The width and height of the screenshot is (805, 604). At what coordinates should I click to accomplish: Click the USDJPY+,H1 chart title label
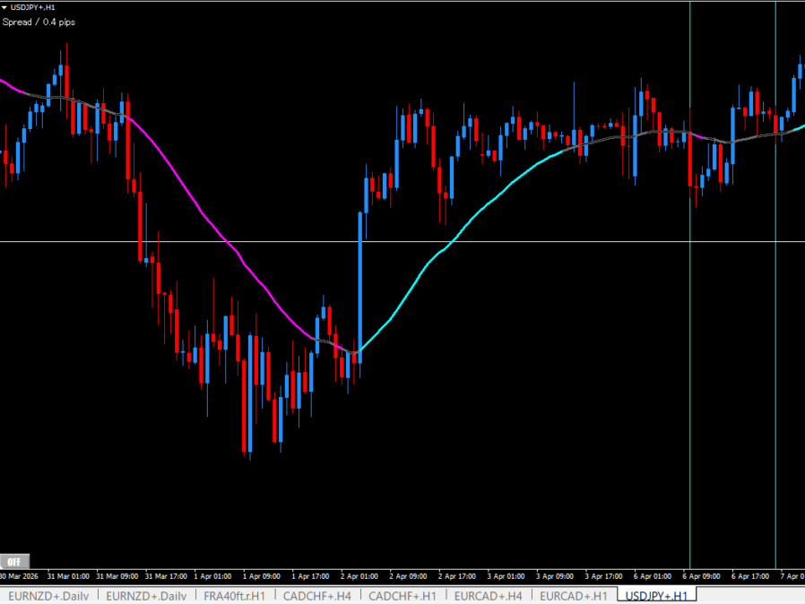tap(32, 7)
